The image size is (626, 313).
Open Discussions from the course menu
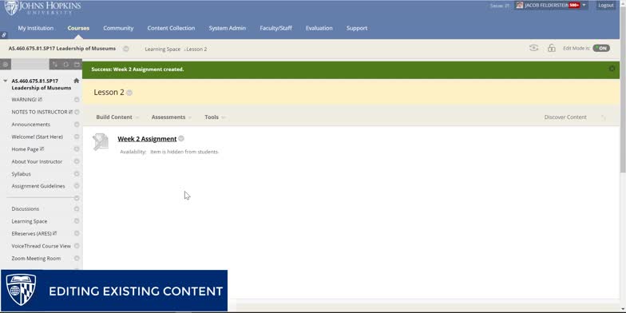coord(26,209)
